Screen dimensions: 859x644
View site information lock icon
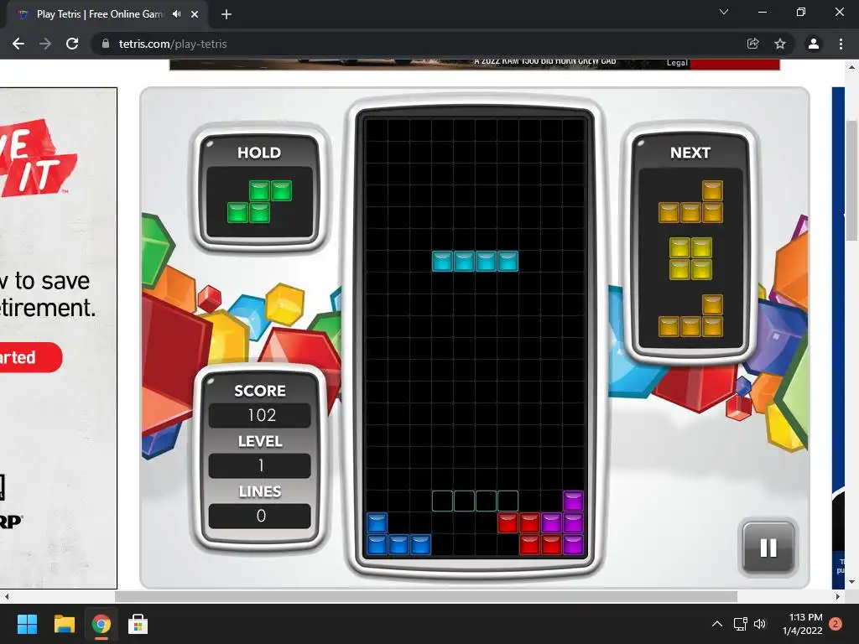(x=106, y=44)
